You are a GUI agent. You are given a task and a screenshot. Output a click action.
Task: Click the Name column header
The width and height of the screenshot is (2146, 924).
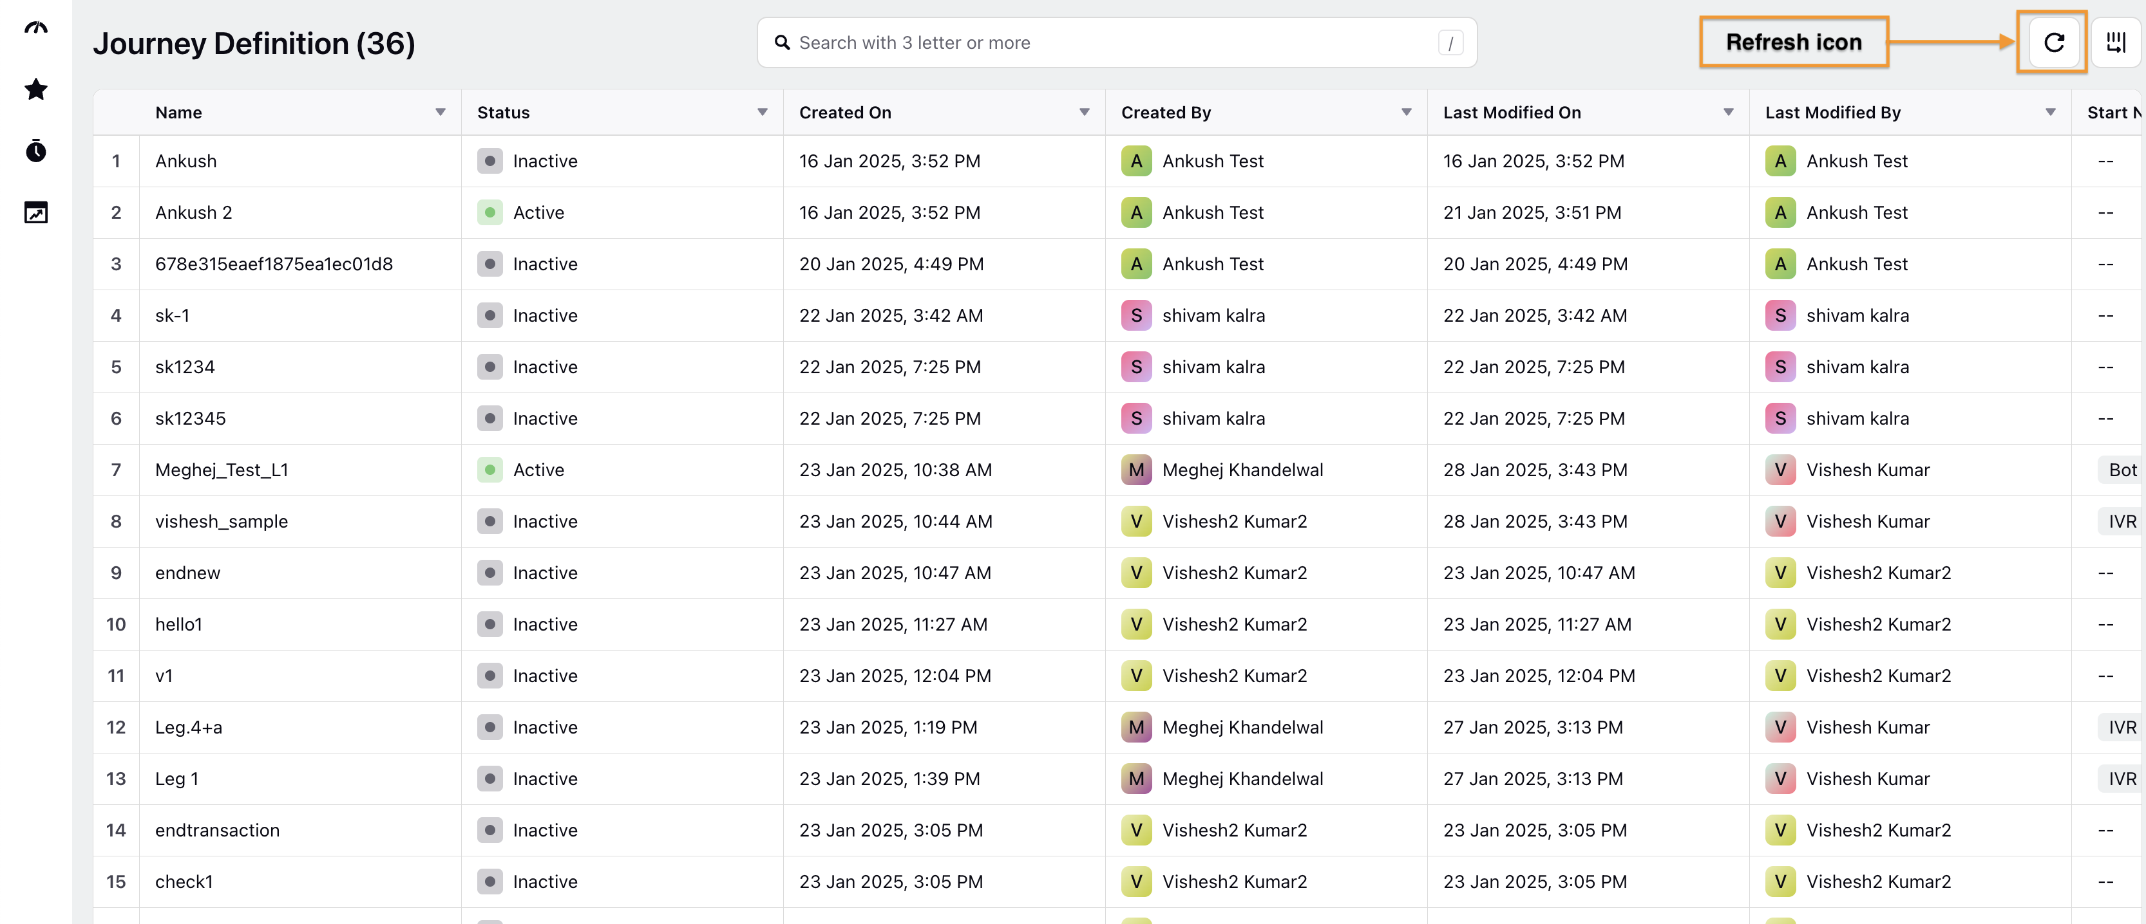[x=178, y=113]
